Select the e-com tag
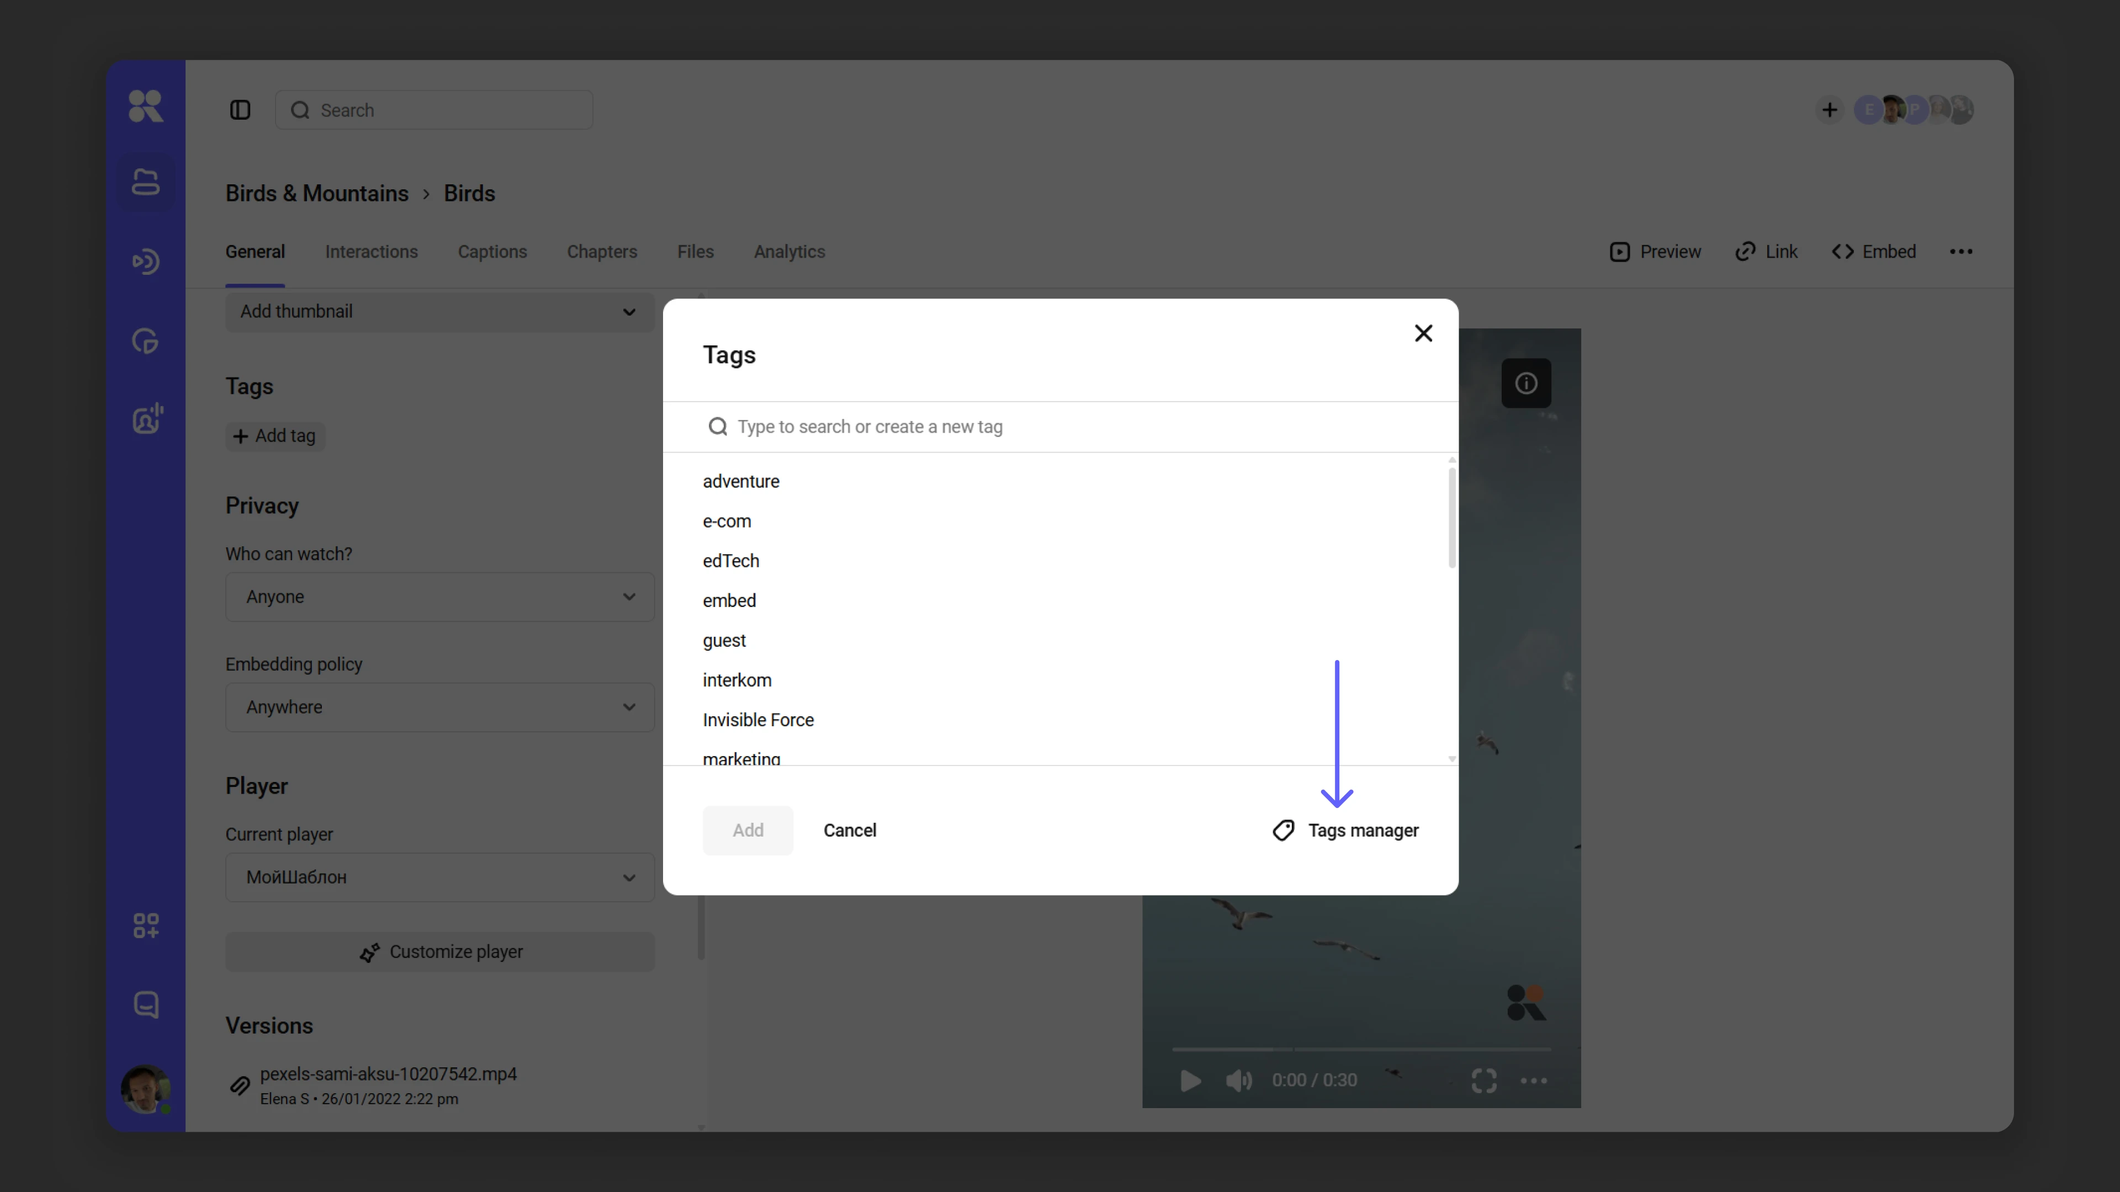Viewport: 2120px width, 1192px height. point(727,521)
